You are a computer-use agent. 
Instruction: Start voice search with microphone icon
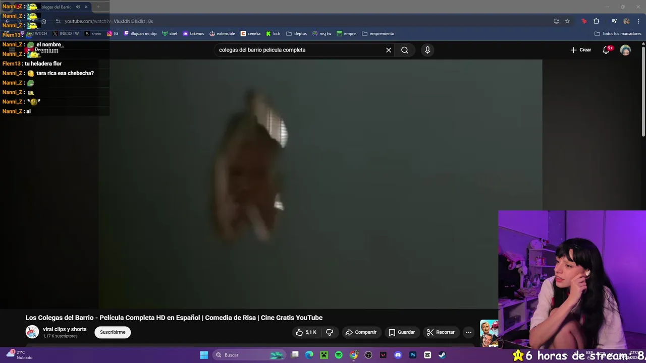[427, 50]
